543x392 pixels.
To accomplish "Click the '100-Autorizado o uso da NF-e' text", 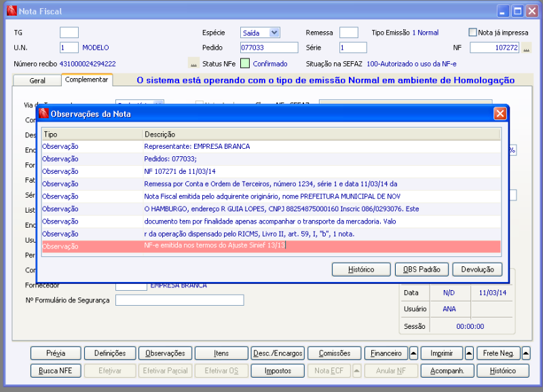I will pos(411,64).
